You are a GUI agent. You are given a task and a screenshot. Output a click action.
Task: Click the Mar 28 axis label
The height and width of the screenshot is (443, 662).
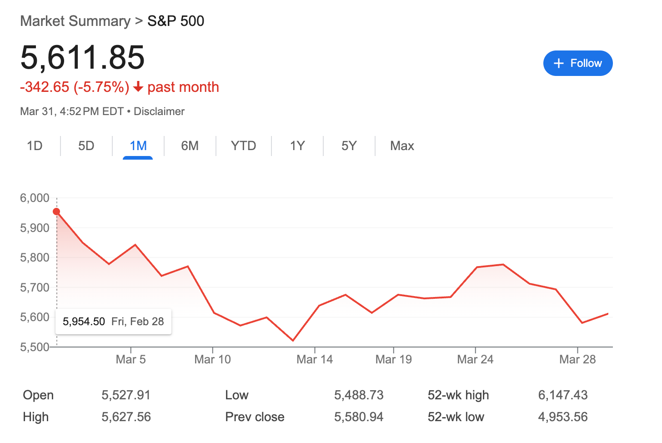[x=577, y=359]
